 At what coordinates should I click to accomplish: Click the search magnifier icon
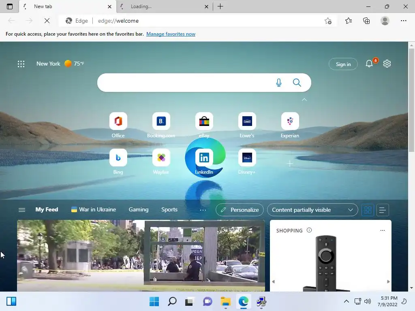tap(297, 83)
